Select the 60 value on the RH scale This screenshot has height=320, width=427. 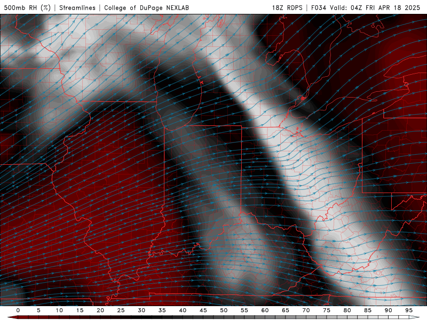coord(265,310)
